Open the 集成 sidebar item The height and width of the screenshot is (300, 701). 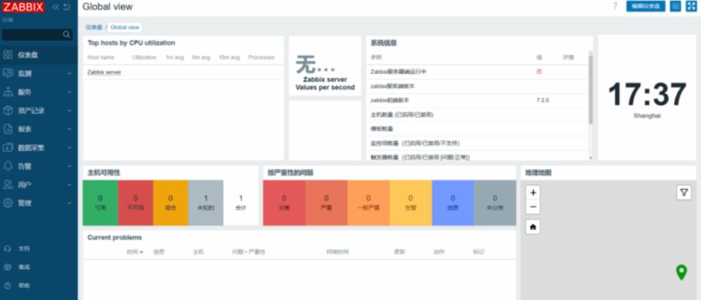point(39,267)
